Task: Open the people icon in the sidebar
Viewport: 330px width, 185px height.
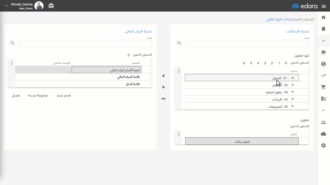Action: tap(324, 122)
